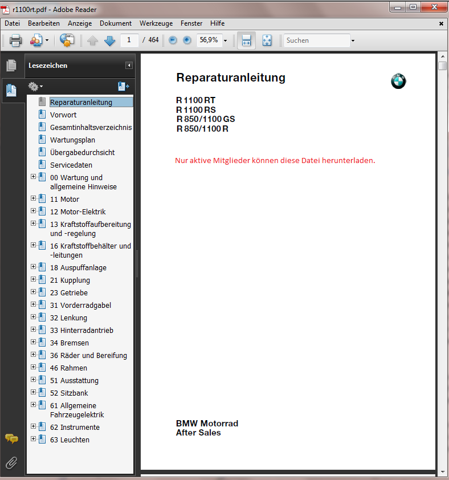The width and height of the screenshot is (449, 480).
Task: Expand the 31 Vorderradgabel bookmark node
Action: [34, 304]
